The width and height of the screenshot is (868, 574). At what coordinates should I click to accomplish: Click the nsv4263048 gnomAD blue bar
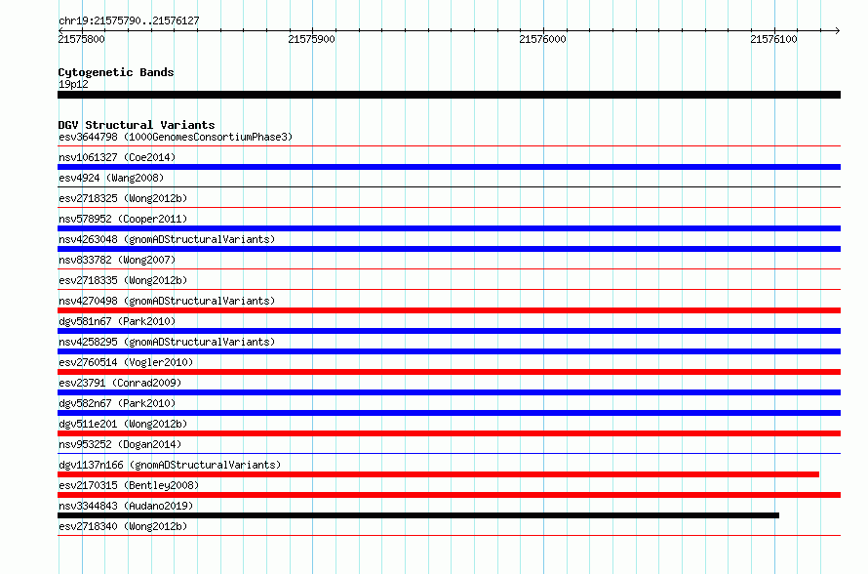(x=449, y=249)
